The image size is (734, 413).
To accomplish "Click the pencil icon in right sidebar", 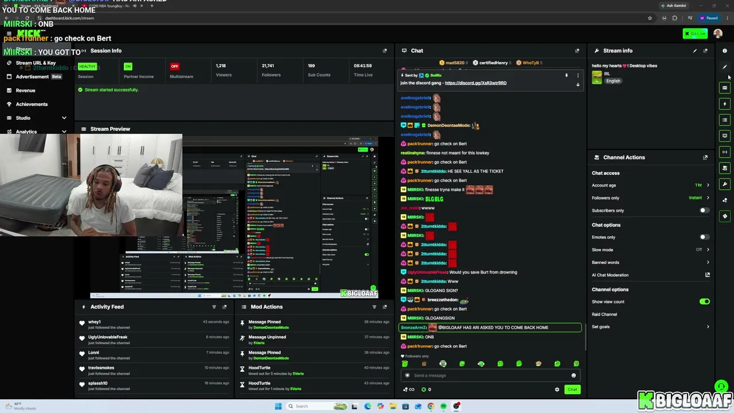I will coord(725,67).
